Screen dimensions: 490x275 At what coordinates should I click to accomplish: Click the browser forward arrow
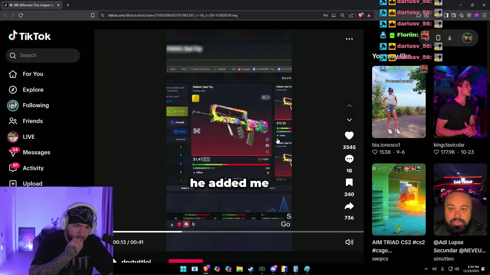click(13, 15)
